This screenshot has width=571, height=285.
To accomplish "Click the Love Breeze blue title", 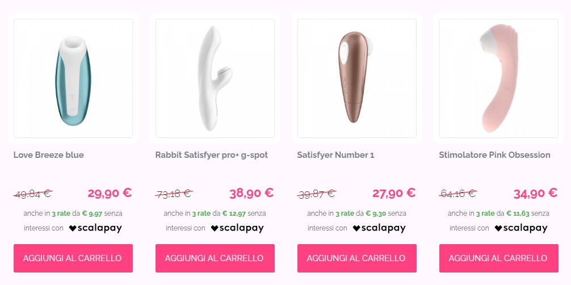I will coord(49,155).
